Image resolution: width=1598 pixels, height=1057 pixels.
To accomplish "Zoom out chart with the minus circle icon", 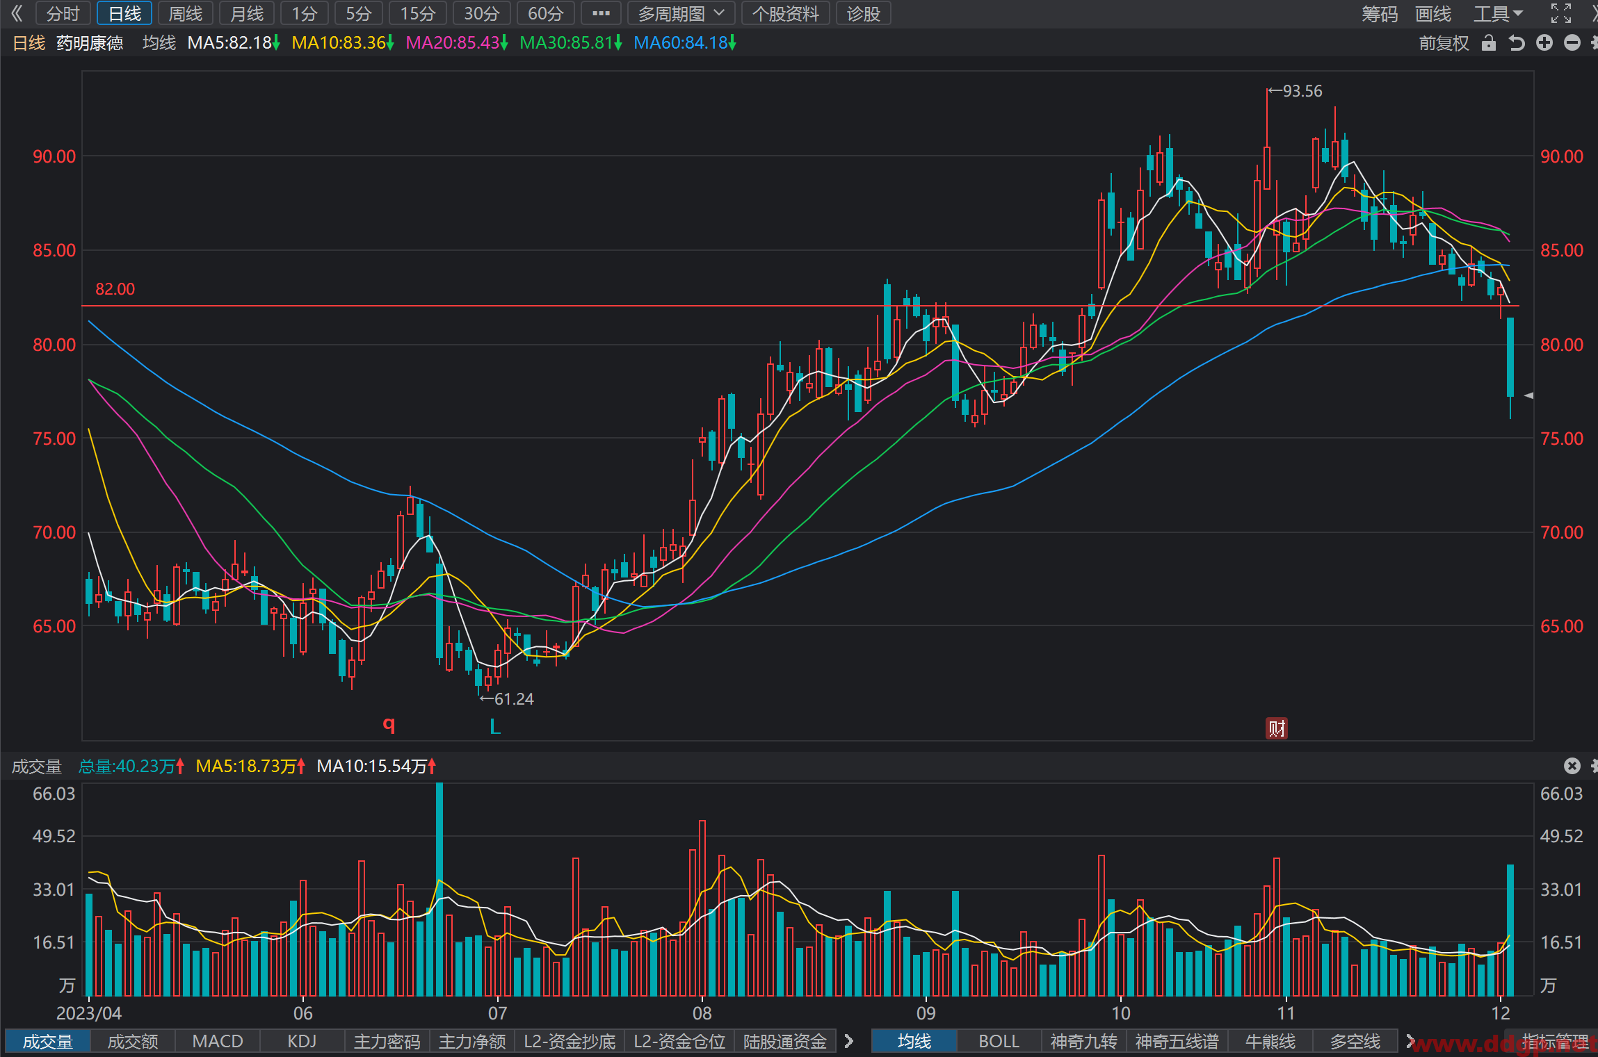I will 1572,43.
